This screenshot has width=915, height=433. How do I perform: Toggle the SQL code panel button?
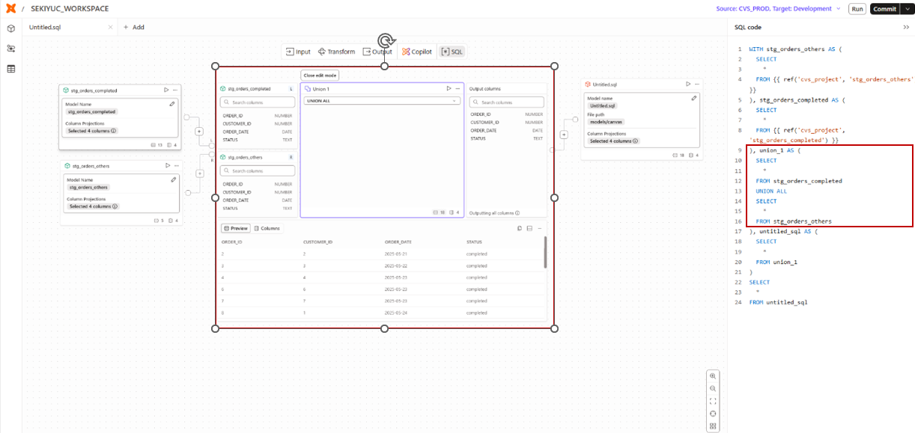click(452, 52)
